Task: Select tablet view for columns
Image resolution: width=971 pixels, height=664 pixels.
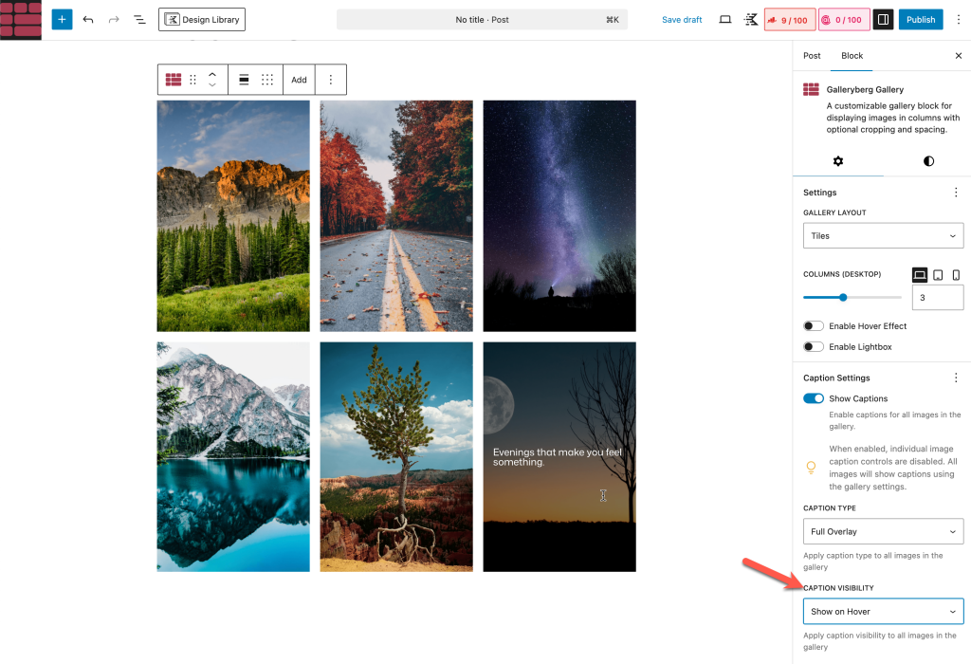Action: point(938,275)
